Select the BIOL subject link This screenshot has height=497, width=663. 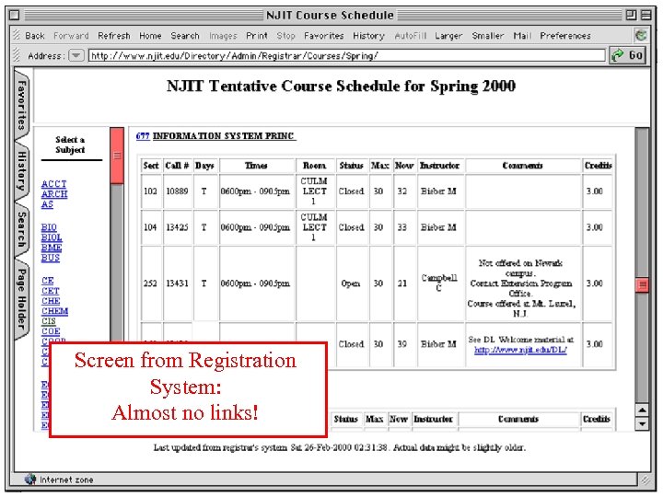(52, 237)
